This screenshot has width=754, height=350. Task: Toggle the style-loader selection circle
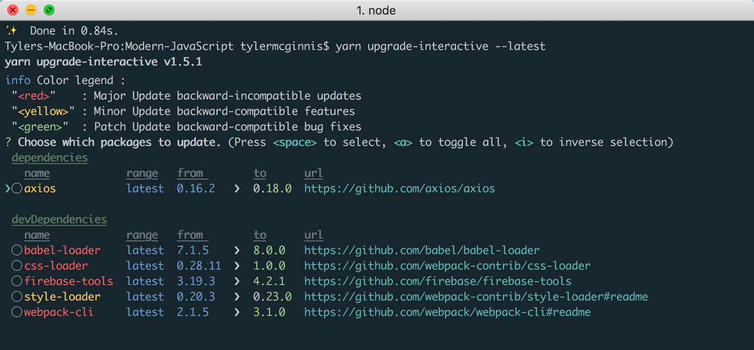tap(17, 297)
